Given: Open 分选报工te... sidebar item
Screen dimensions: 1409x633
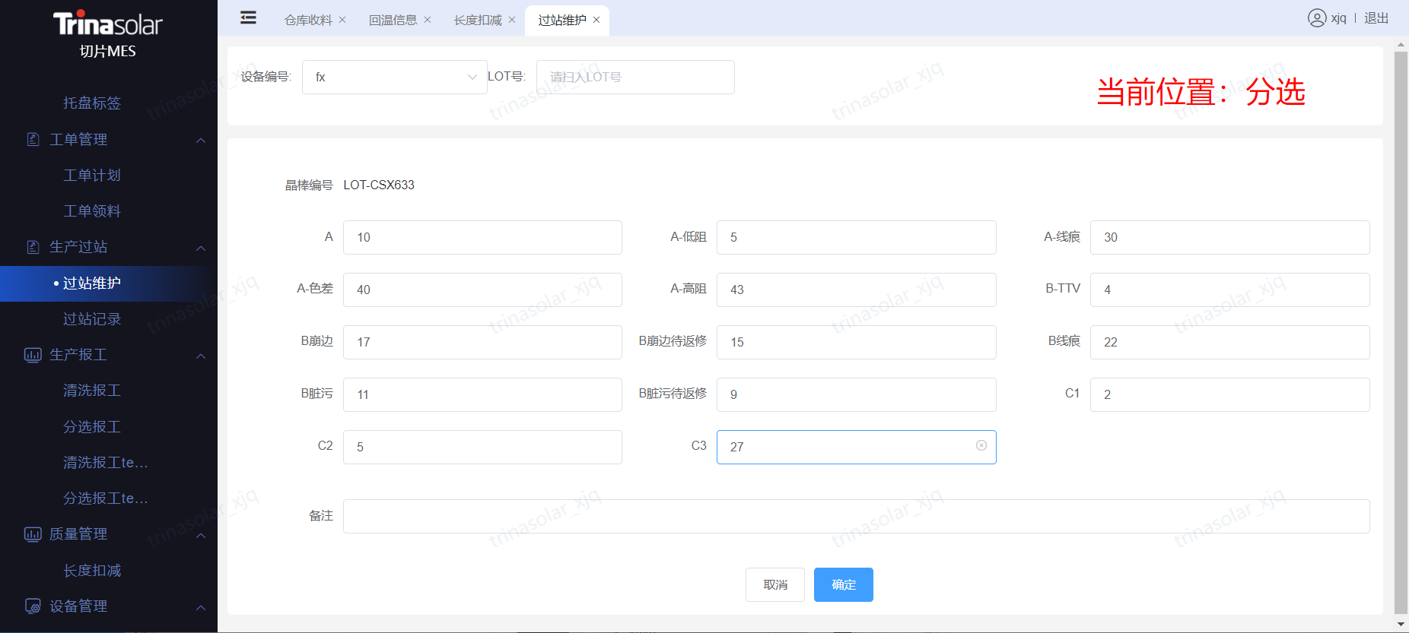Looking at the screenshot, I should pyautogui.click(x=106, y=498).
